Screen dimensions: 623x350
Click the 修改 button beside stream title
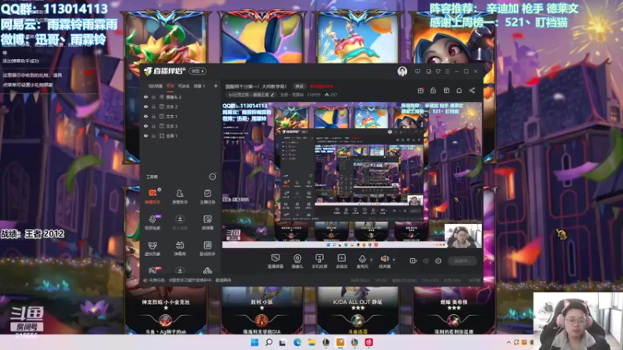pyautogui.click(x=299, y=86)
